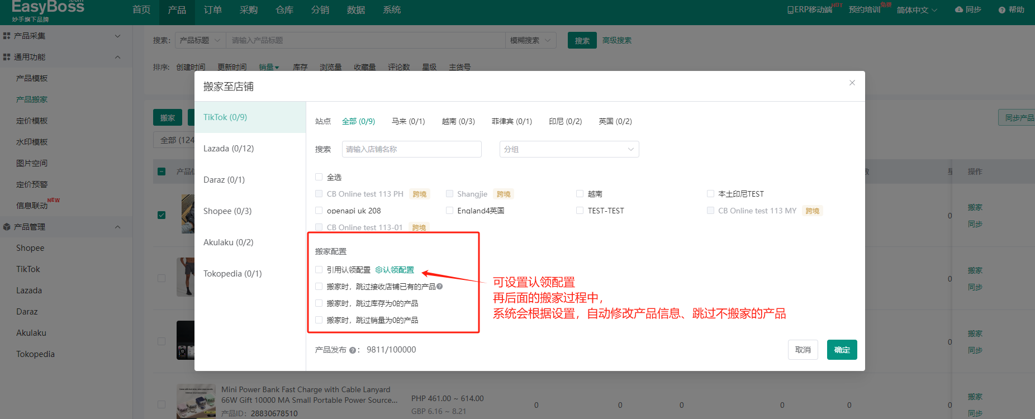This screenshot has height=419, width=1035.
Task: Select the Shopee (0/3) platform tab
Action: tap(250, 211)
